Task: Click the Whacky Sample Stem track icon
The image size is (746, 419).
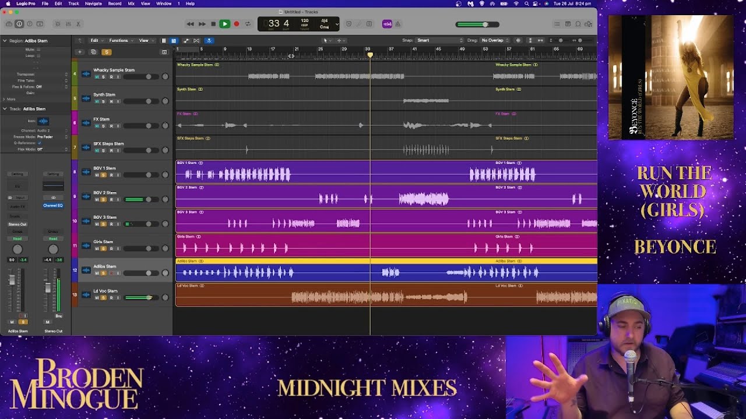Action: pos(86,74)
